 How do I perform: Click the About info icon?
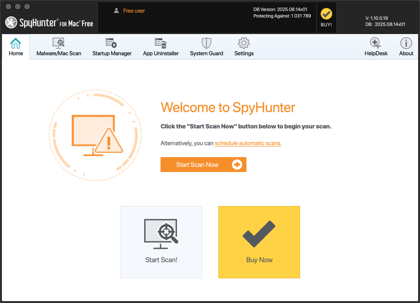click(x=406, y=43)
